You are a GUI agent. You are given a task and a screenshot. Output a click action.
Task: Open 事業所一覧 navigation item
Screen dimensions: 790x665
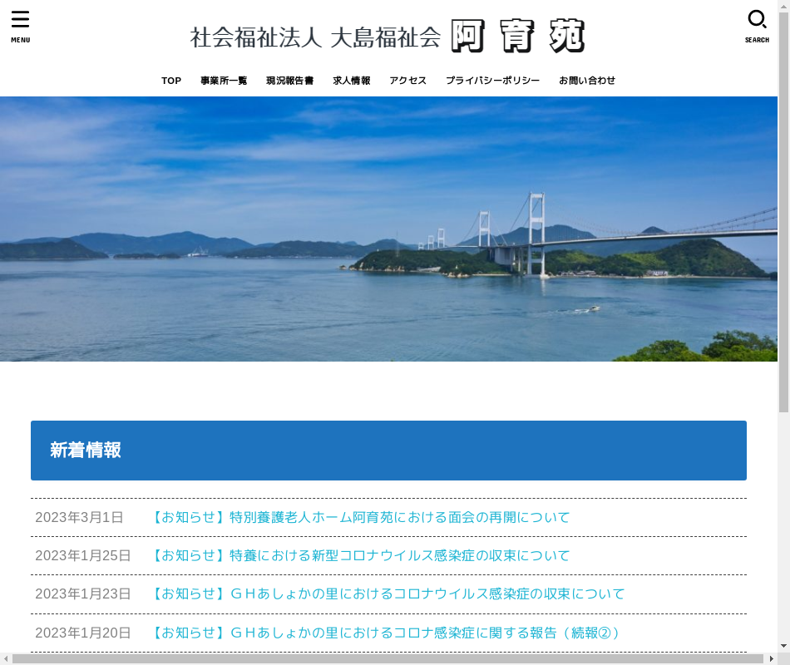point(224,81)
